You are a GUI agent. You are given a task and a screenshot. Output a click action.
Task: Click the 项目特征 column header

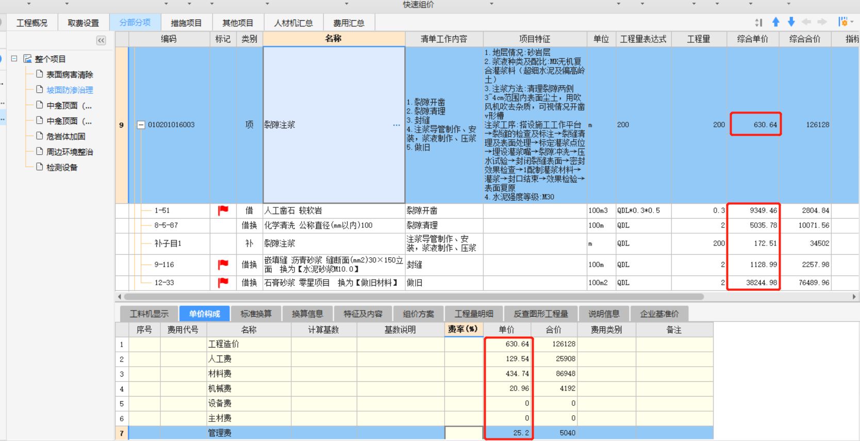(535, 39)
